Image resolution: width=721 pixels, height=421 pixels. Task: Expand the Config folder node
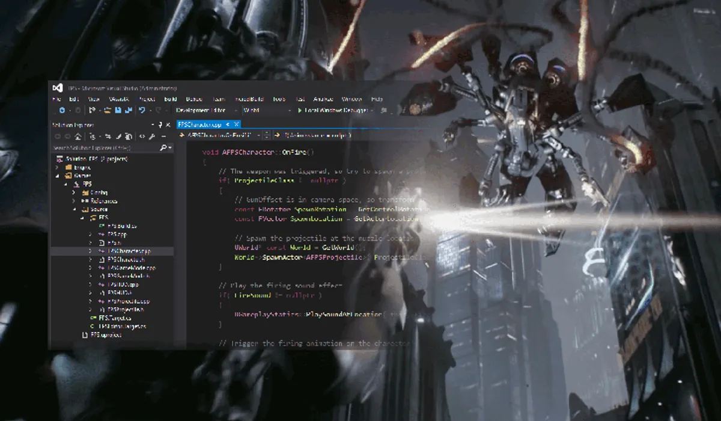click(74, 192)
